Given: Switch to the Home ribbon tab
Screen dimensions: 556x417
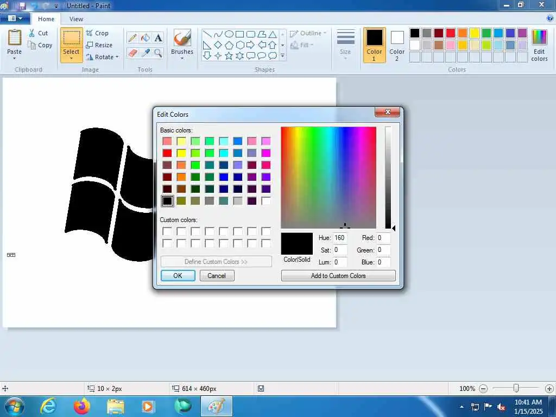Looking at the screenshot, I should (46, 19).
